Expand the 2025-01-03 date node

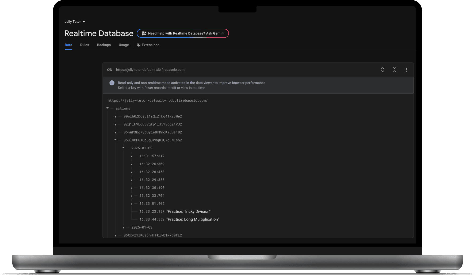[x=123, y=228]
